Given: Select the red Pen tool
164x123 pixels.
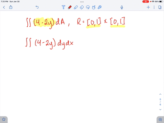Looking at the screenshot, I should pyautogui.click(x=70, y=7).
